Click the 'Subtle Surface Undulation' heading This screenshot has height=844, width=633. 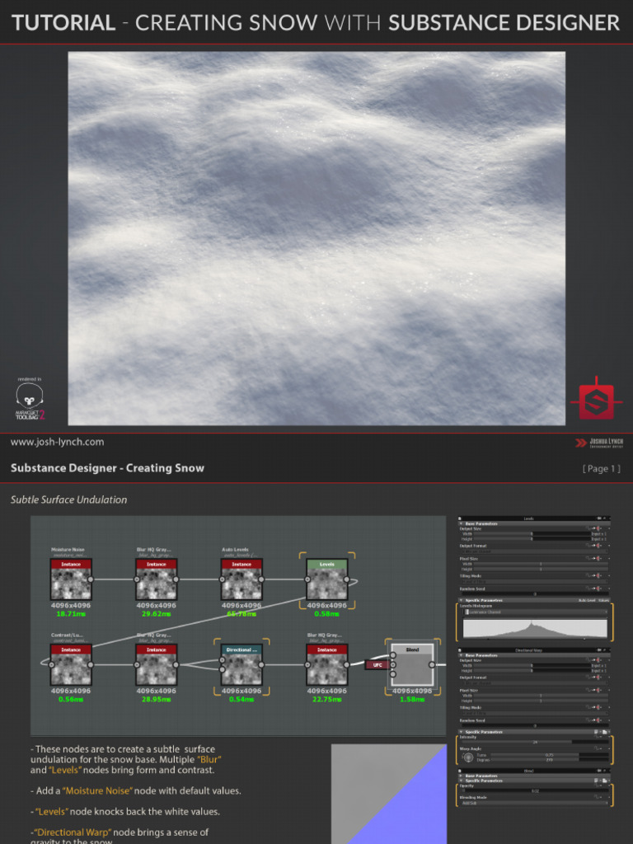69,499
